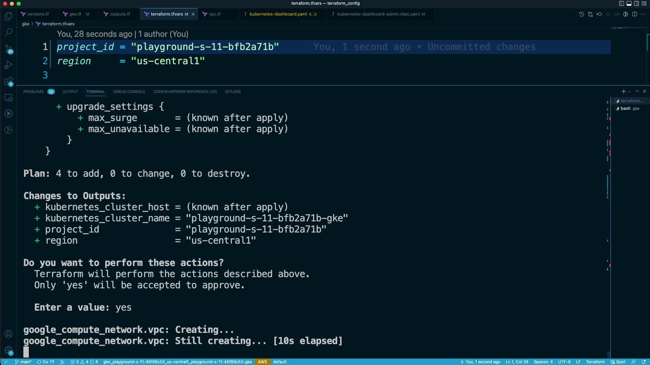Open the Accounts icon in activity bar

(x=8, y=334)
